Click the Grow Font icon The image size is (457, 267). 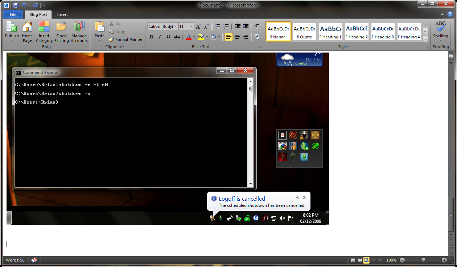pos(198,26)
